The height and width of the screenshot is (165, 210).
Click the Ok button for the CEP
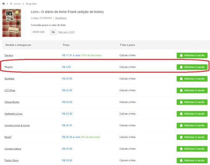coord(53,32)
